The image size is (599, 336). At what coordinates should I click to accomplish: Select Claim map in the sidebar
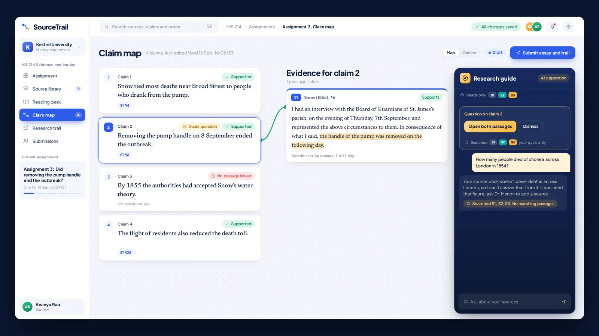point(52,115)
